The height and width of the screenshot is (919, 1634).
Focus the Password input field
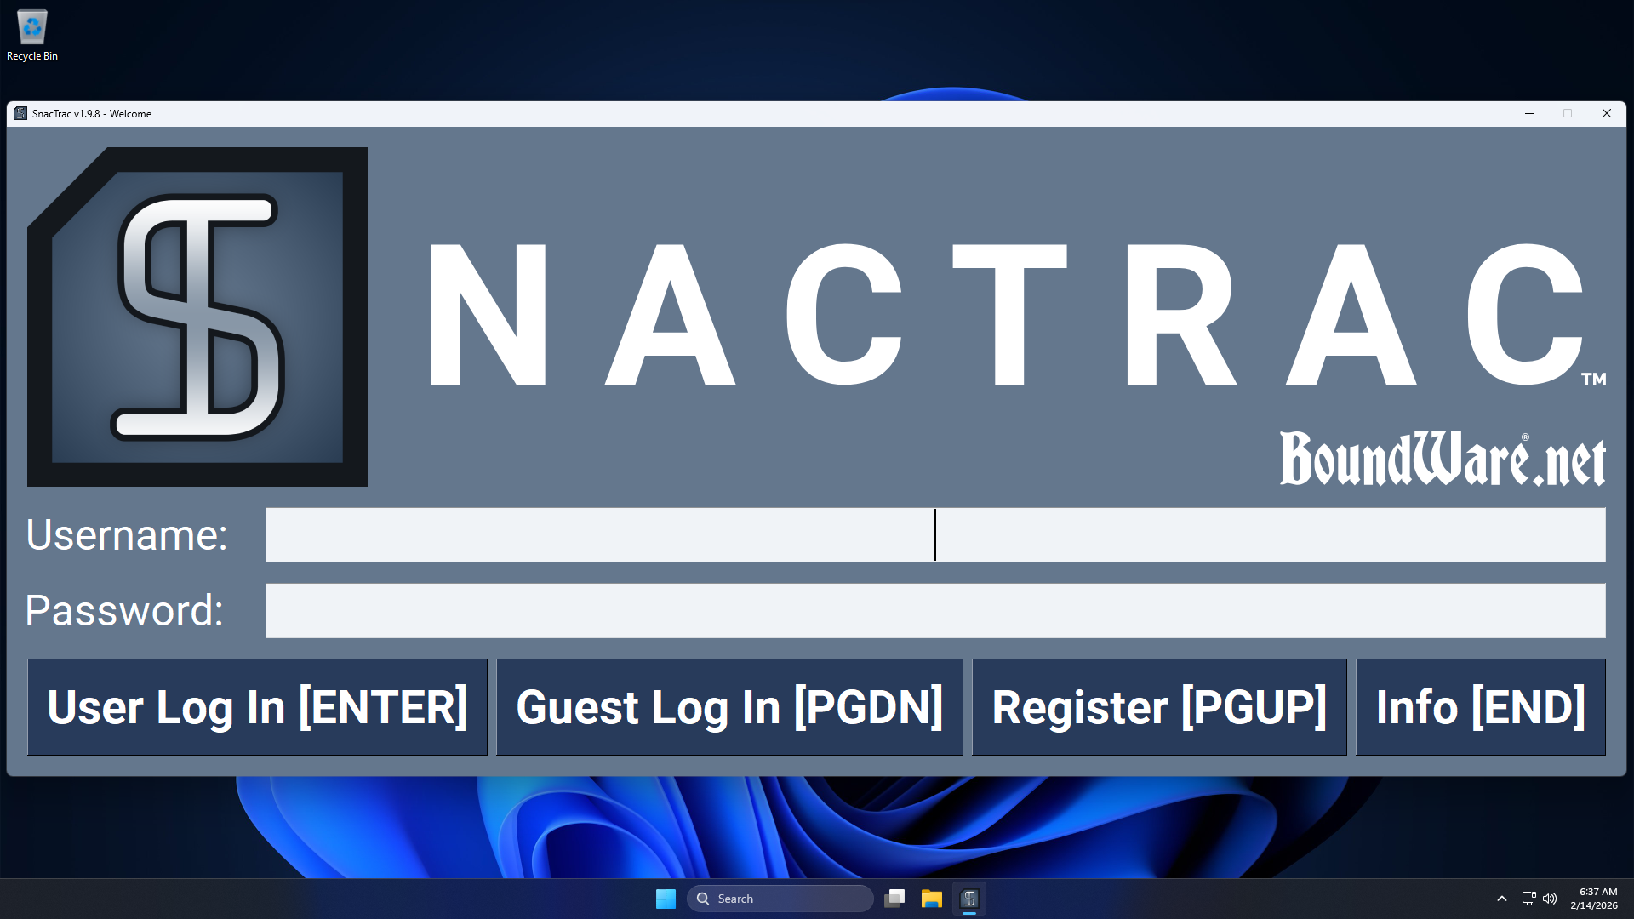click(935, 611)
